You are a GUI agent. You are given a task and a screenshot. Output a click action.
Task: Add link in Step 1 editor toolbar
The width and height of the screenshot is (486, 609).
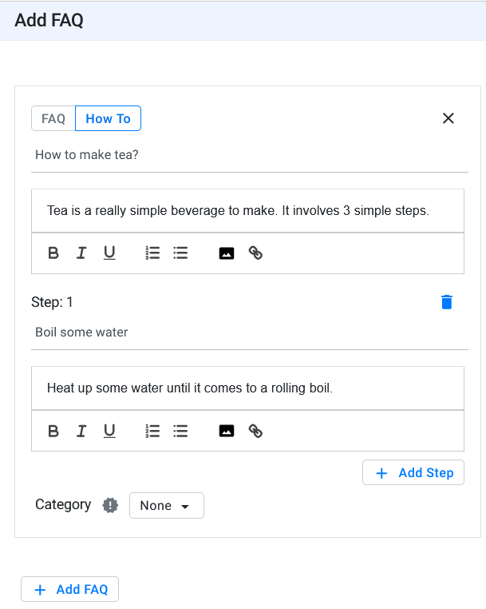click(x=255, y=431)
